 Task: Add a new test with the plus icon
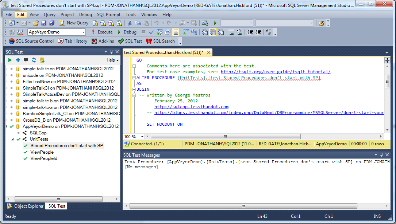(x=18, y=60)
